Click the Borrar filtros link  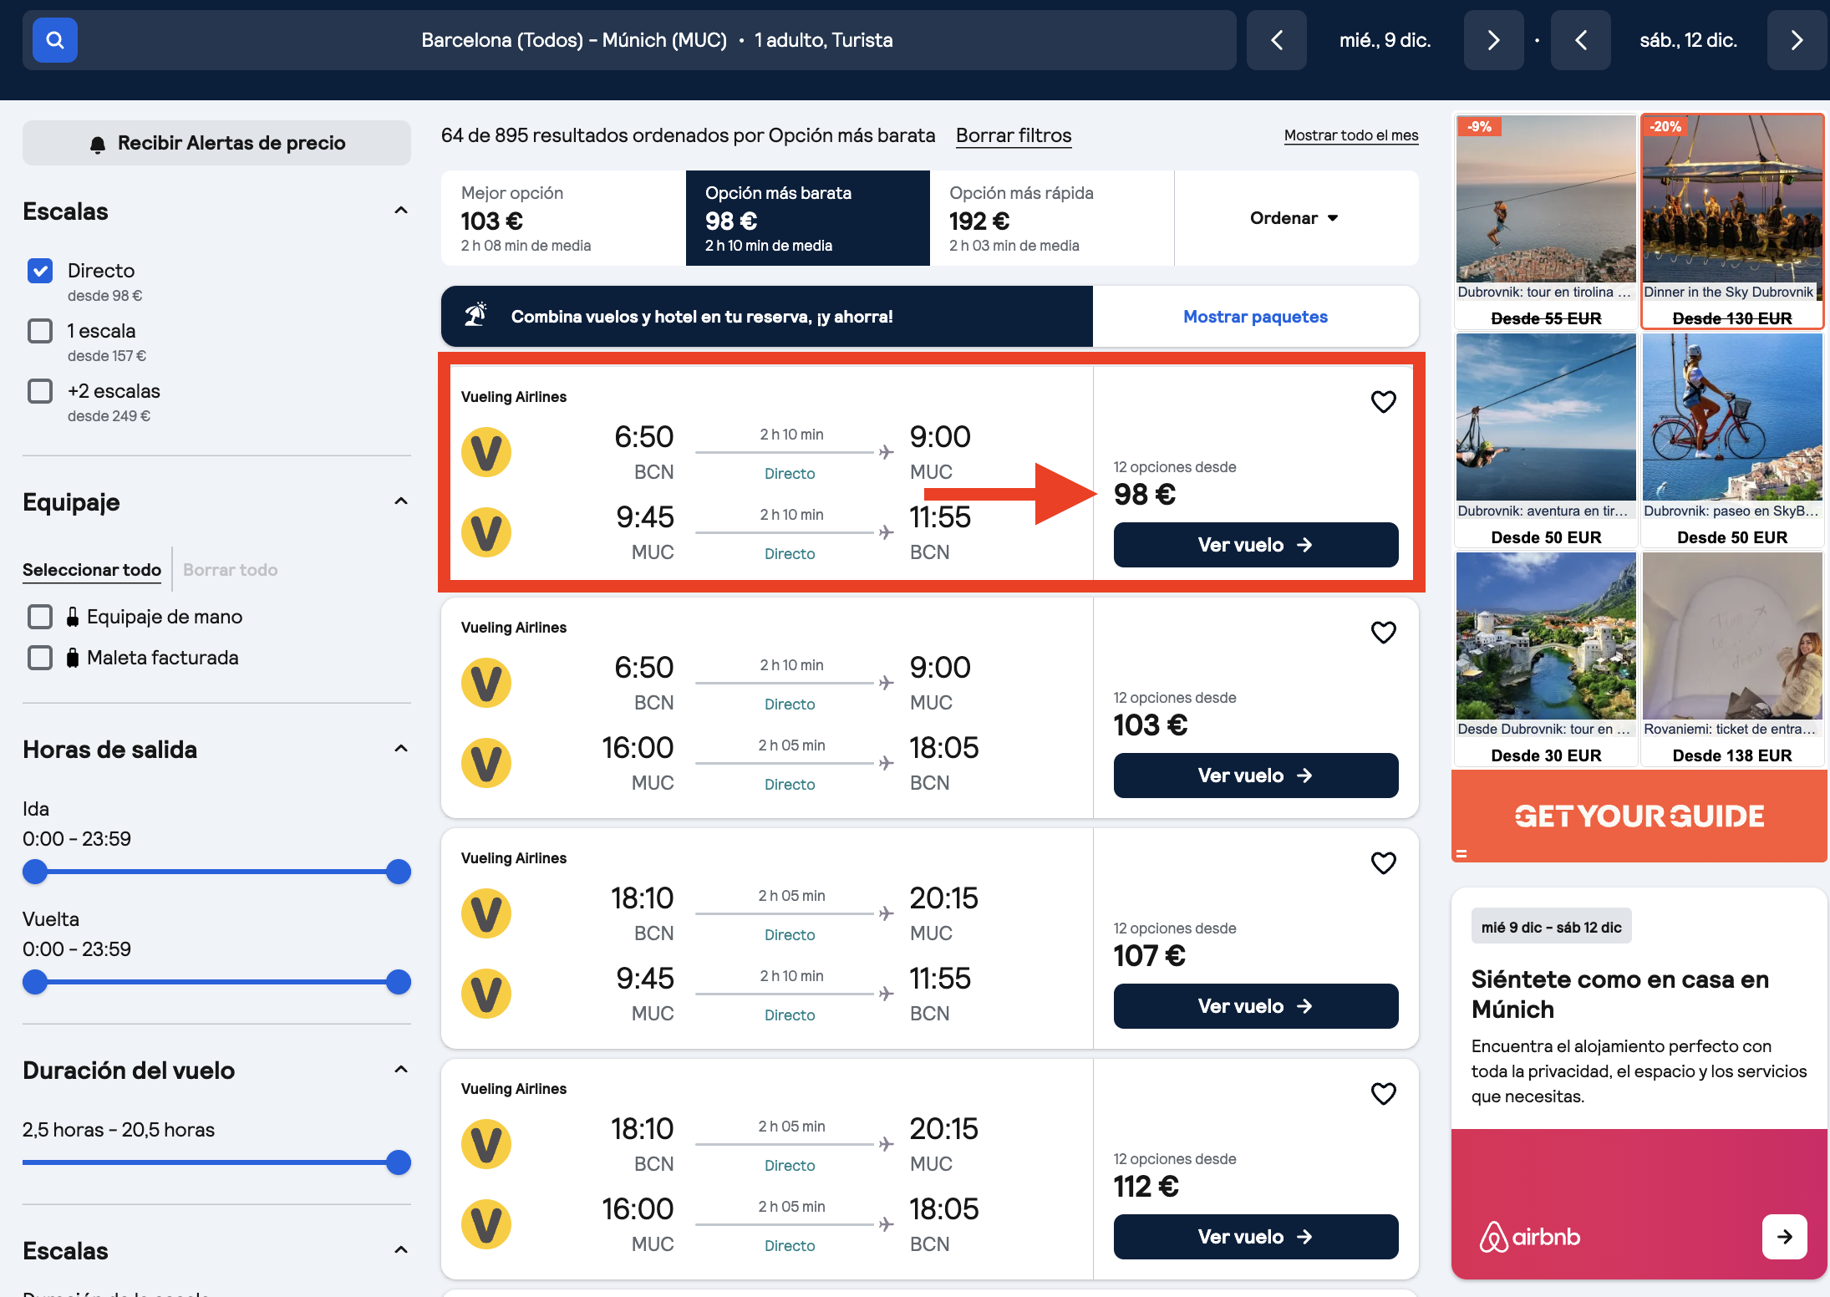(x=1014, y=135)
